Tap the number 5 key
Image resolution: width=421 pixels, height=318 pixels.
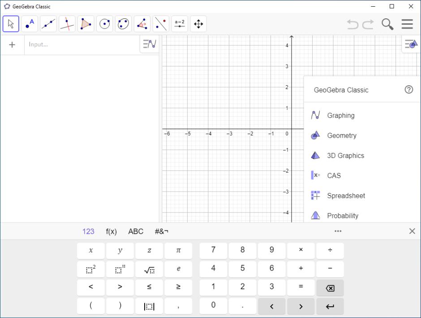tap(242, 269)
